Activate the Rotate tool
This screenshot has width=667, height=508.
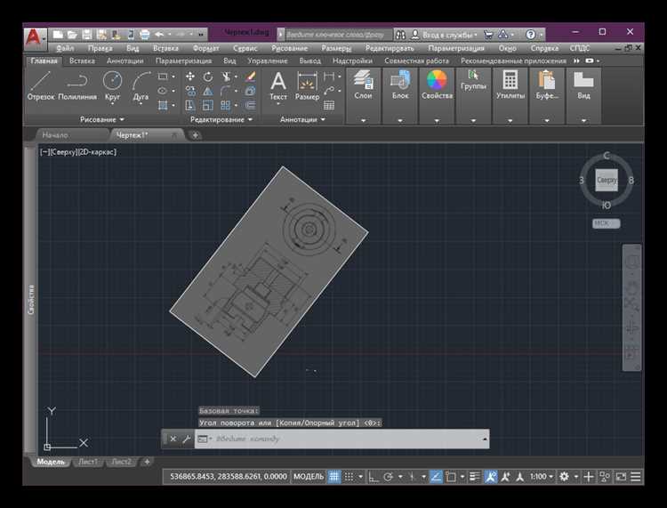(207, 77)
